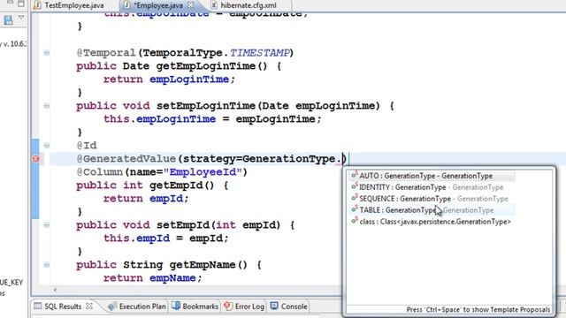The height and width of the screenshot is (318, 566).
Task: Click the field icon beside class proposal
Action: tap(355, 221)
